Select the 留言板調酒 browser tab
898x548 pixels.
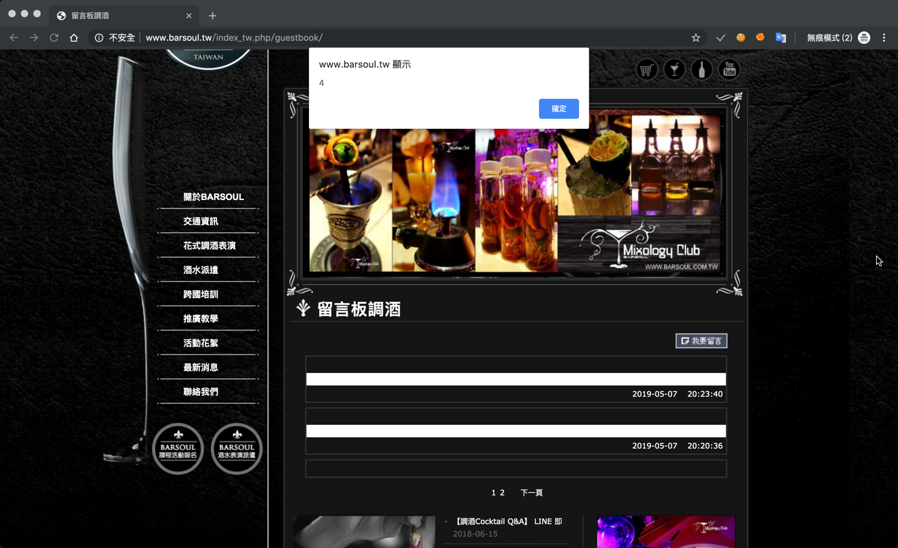pyautogui.click(x=124, y=16)
